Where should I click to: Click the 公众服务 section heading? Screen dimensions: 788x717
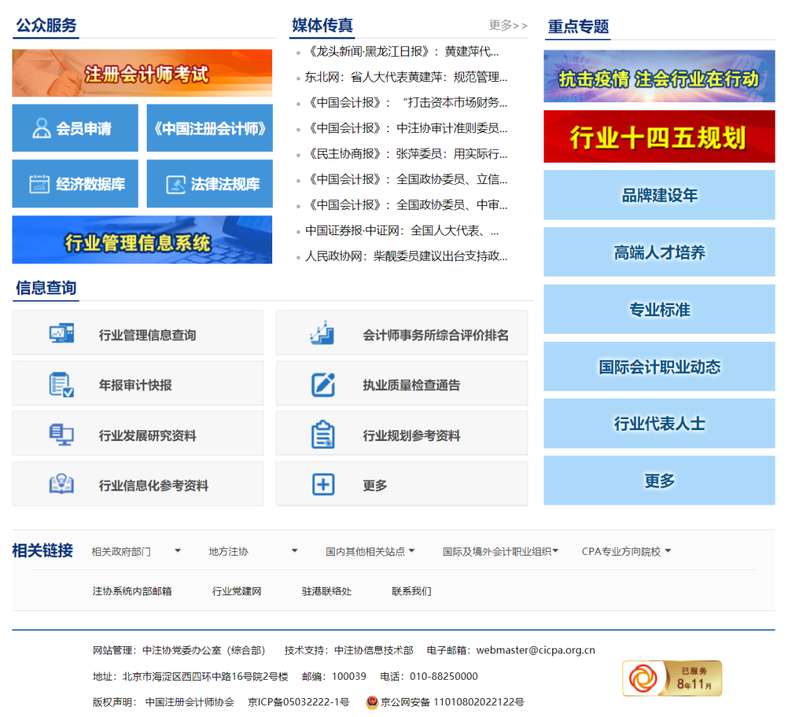(x=46, y=25)
